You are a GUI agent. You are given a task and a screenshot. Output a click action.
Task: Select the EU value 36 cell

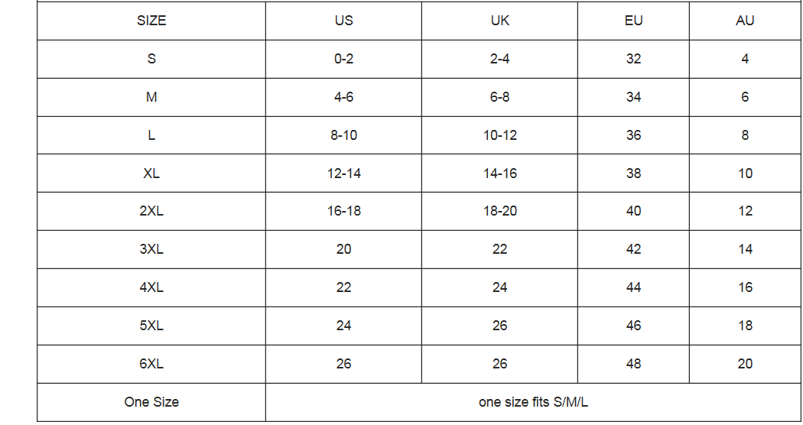[633, 135]
